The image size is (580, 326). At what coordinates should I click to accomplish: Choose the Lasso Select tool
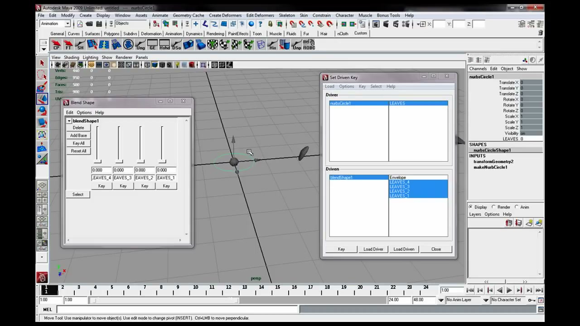pos(42,75)
